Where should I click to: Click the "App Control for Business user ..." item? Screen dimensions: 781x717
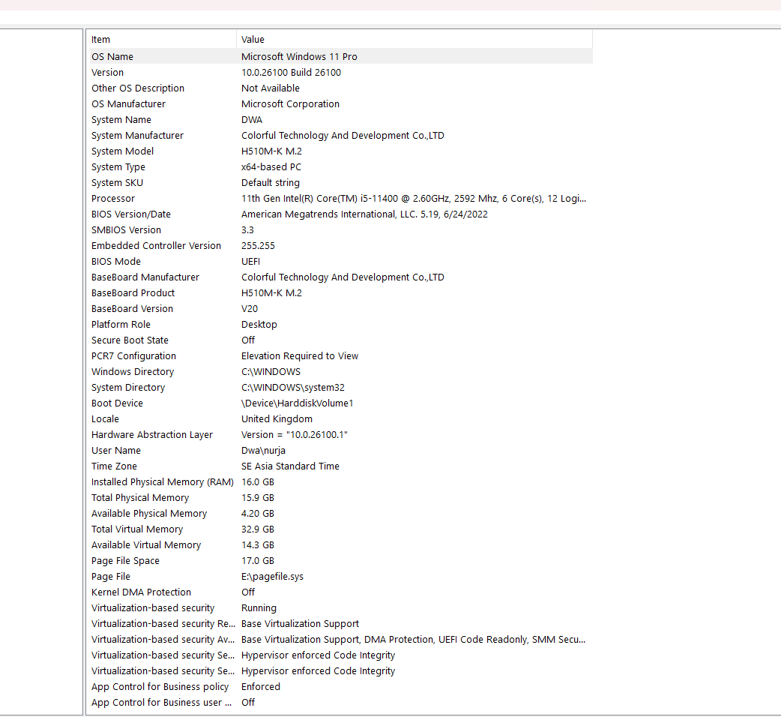[161, 703]
